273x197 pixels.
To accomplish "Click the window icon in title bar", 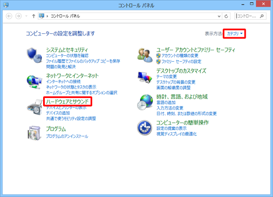I will pos(6,5).
